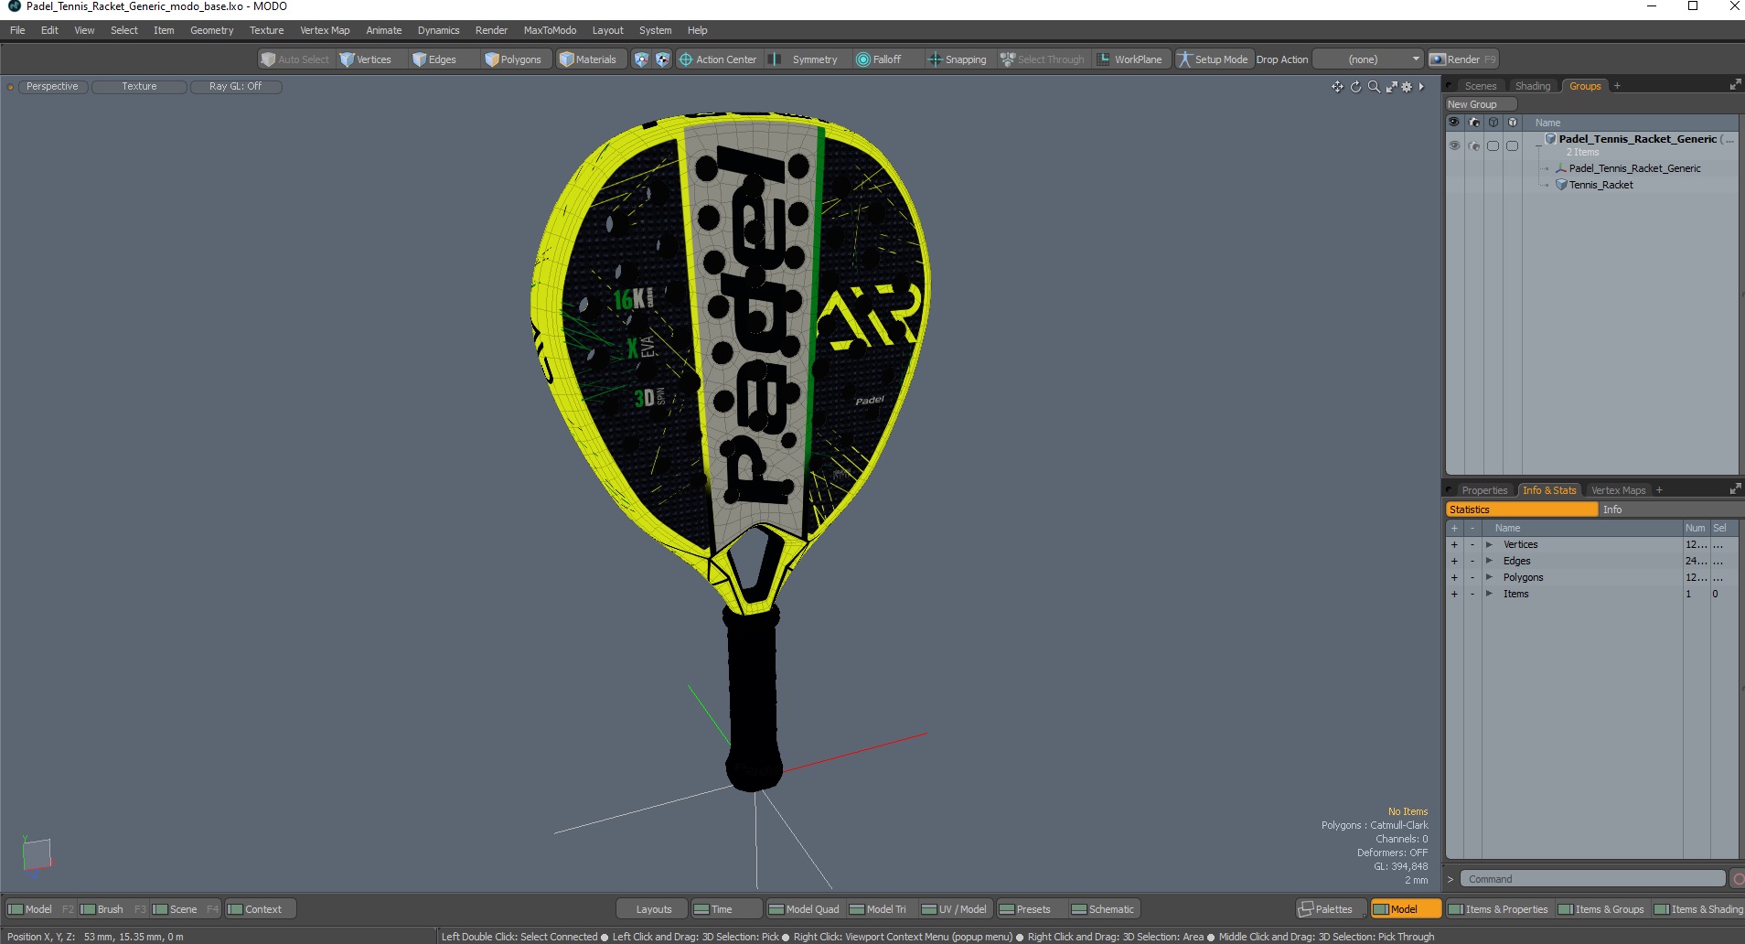The width and height of the screenshot is (1745, 944).
Task: Click plus for the Polygons row
Action: 1454,577
